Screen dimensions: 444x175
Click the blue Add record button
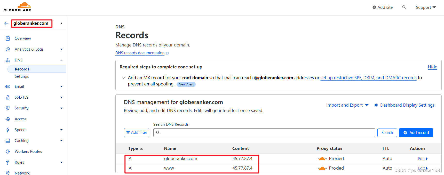416,133
